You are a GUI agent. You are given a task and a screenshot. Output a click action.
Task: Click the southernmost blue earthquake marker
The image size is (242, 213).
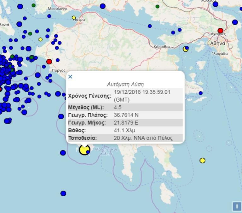(63, 193)
